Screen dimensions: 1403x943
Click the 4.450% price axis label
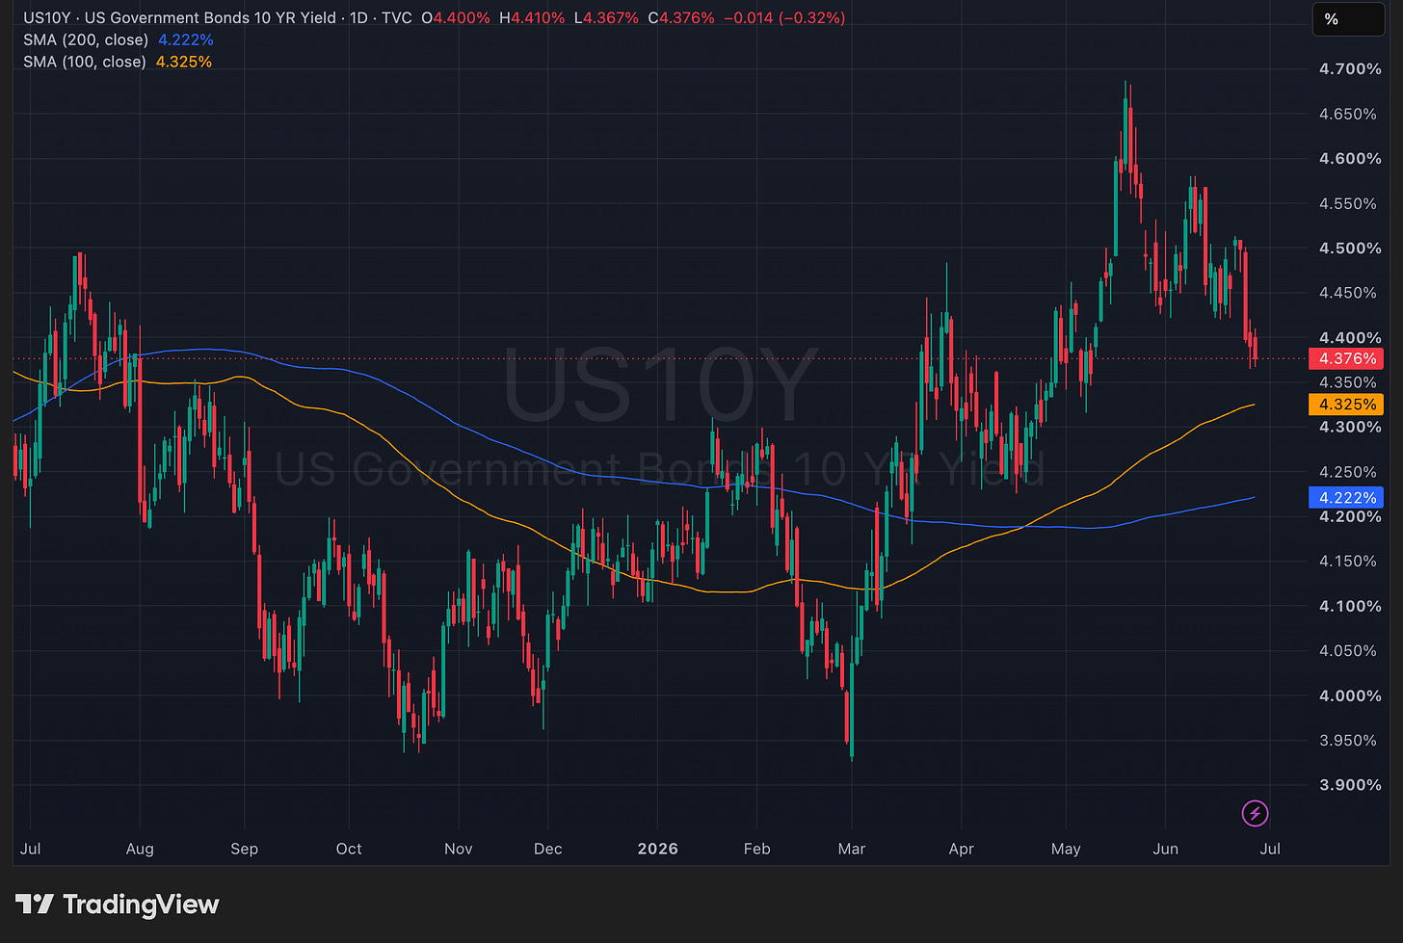[x=1347, y=293]
